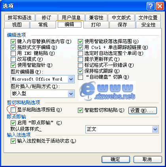This screenshot has height=167, width=166.
Task: Confirm with the 确定 button
Action: pos(116,159)
